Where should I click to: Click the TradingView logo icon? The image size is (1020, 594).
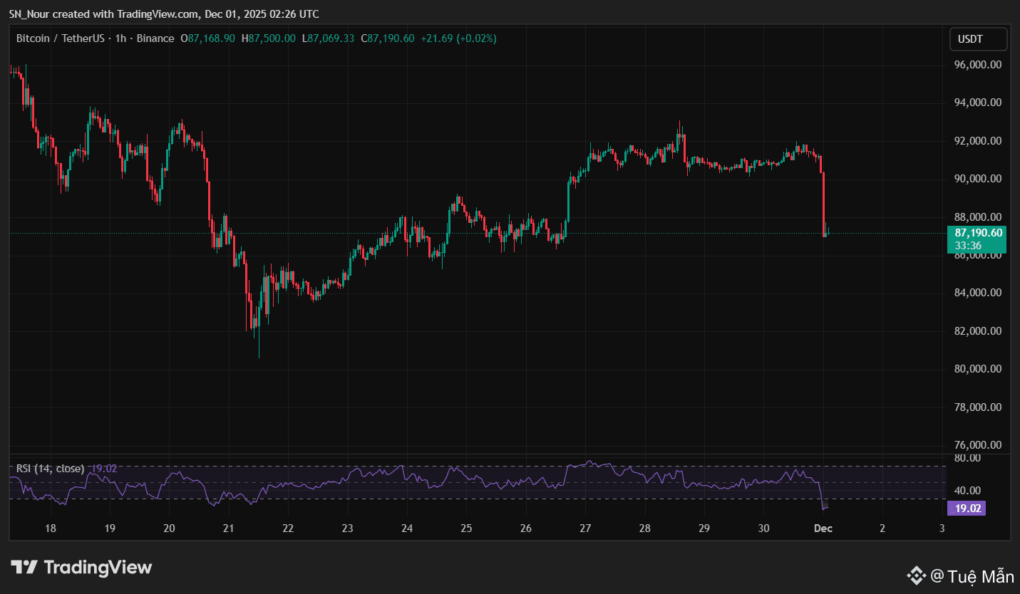coord(24,567)
